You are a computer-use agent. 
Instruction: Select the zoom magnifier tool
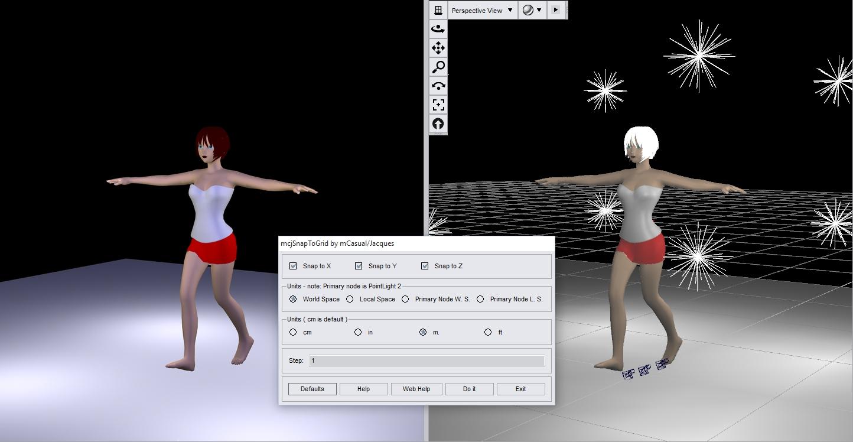[x=438, y=67]
